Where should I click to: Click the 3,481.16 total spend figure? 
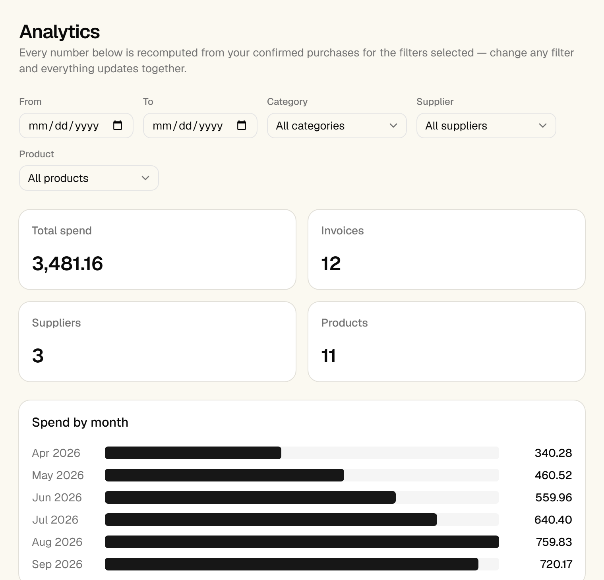coord(67,264)
